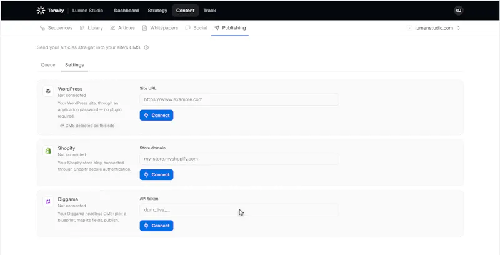Expand the lumenstudio.com site selector

pos(458,28)
